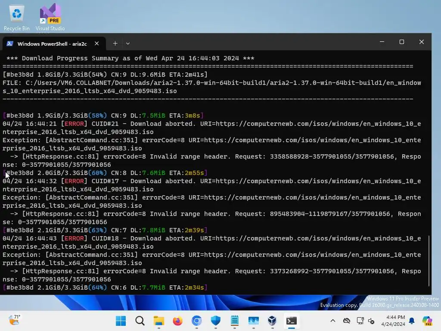Open the weather widget showing 71°

[x=14, y=320]
